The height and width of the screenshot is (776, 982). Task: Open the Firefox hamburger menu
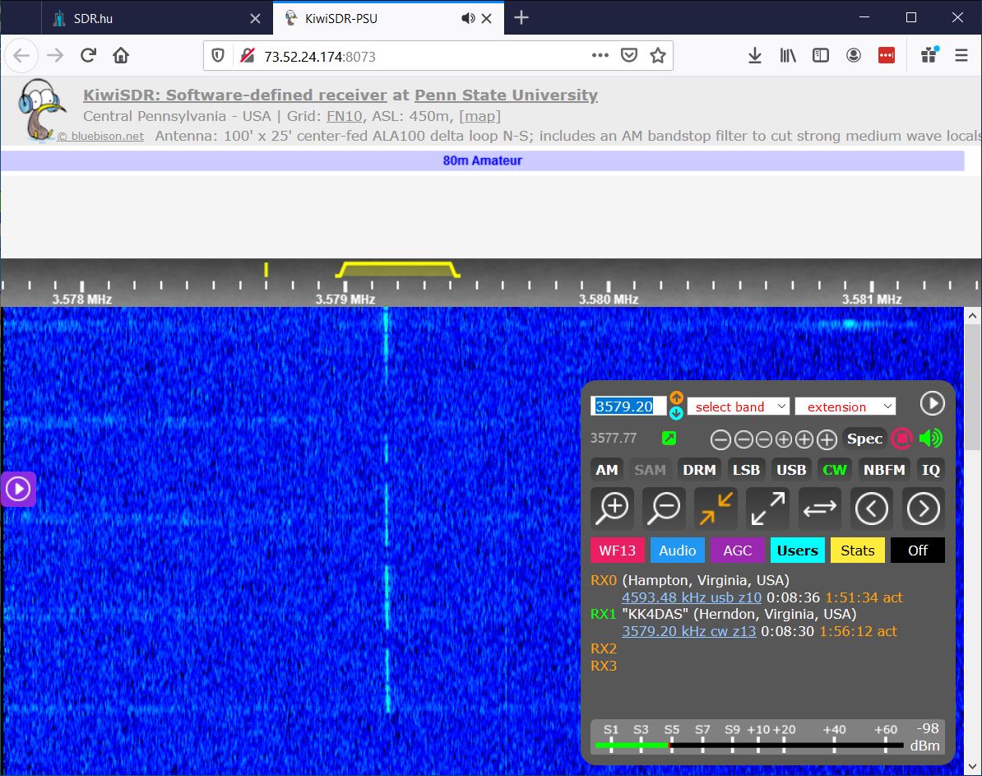[x=961, y=55]
